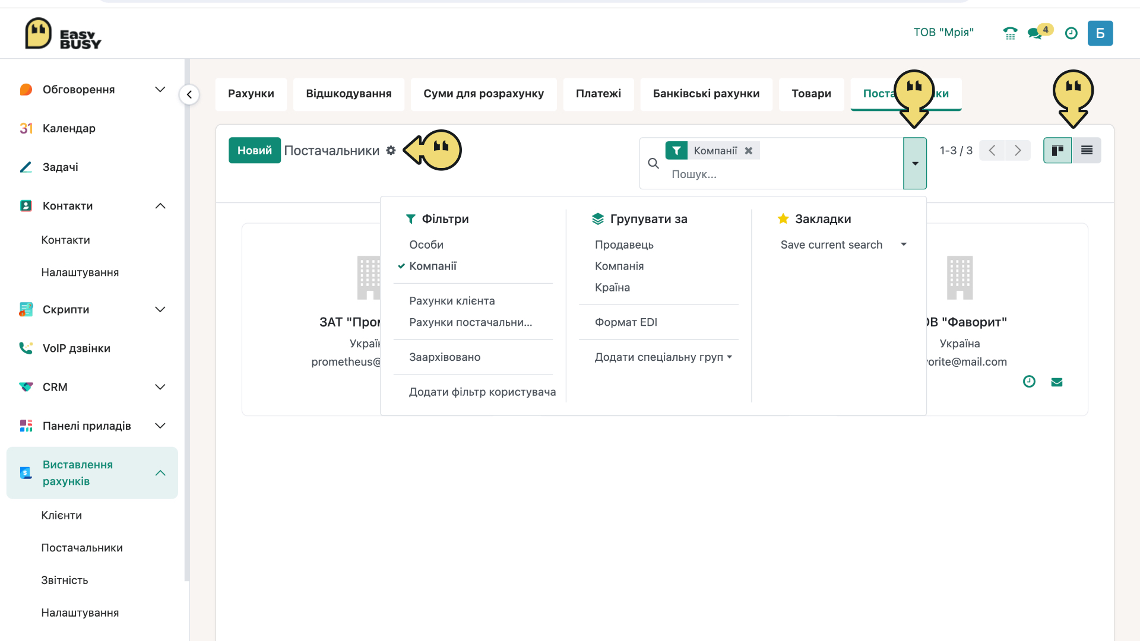Open Звітність in sidebar

65,580
